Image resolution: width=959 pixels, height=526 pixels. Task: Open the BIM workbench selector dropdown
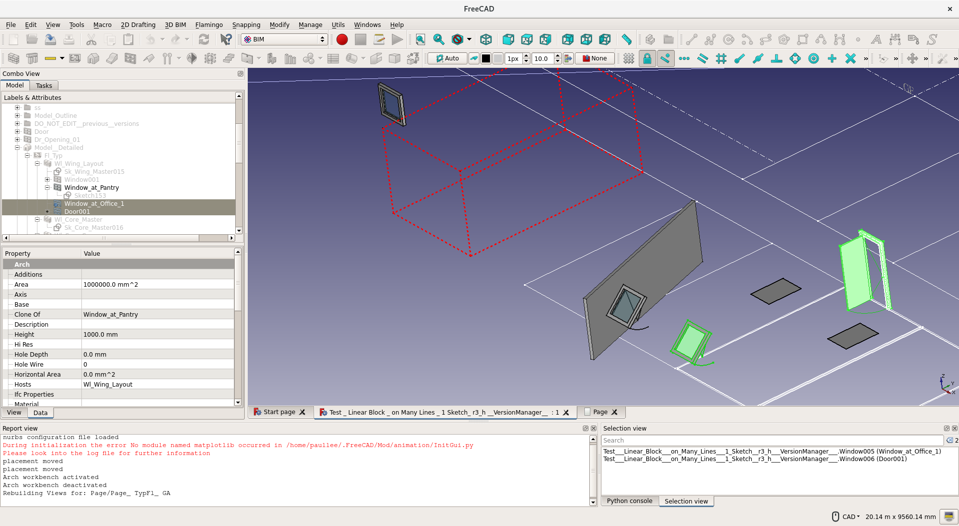284,39
